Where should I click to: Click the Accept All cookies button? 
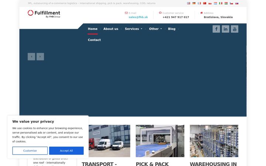tap(66, 151)
